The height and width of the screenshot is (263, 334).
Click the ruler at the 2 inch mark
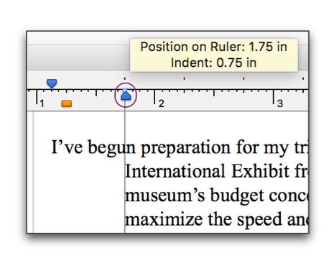point(154,97)
